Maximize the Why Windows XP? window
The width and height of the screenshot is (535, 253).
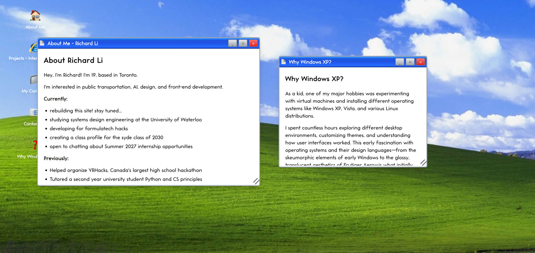point(410,62)
